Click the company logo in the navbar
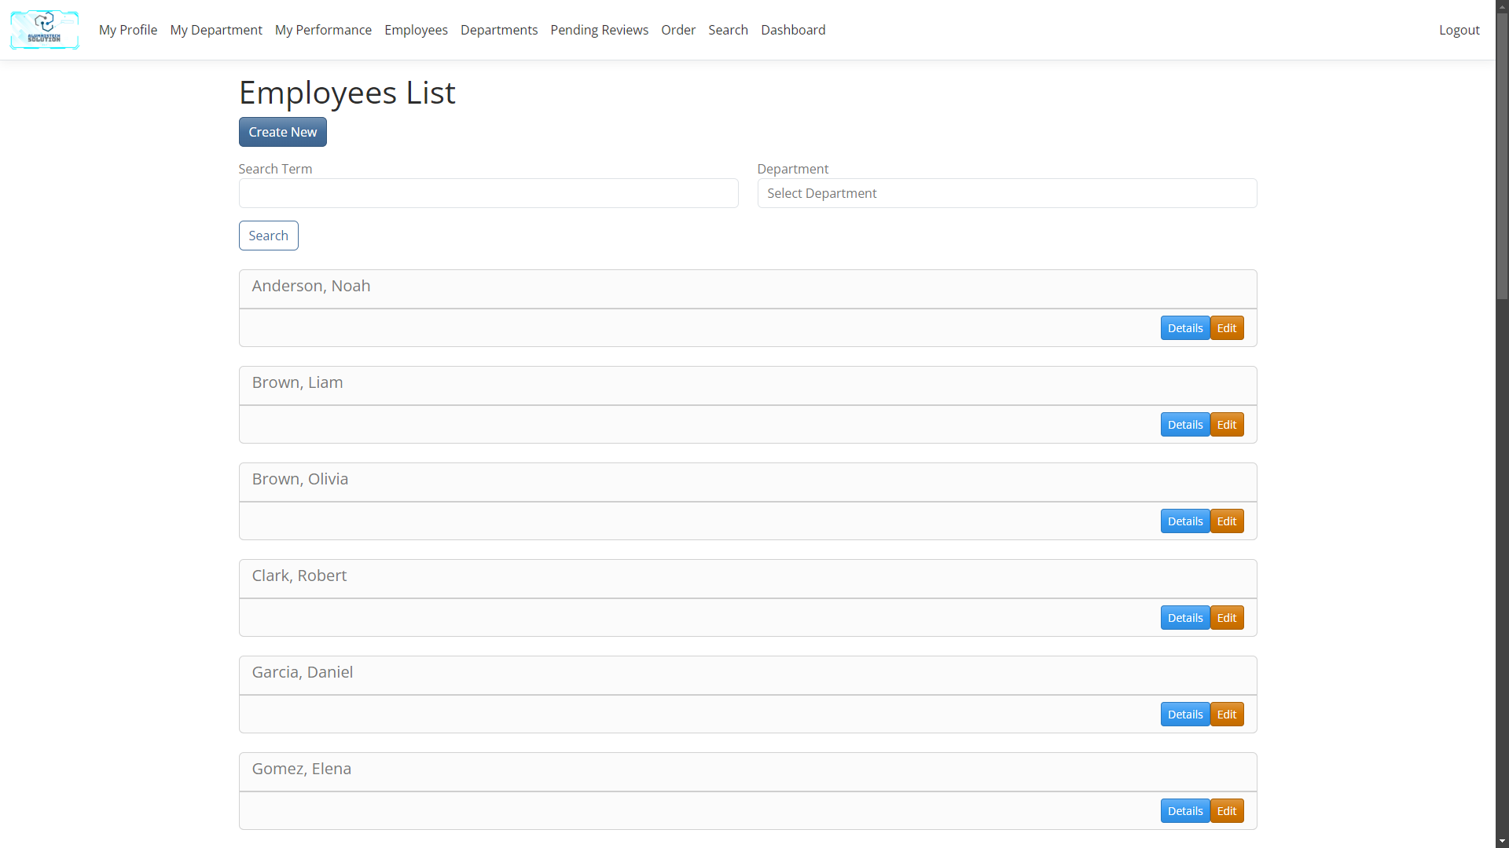 44,30
